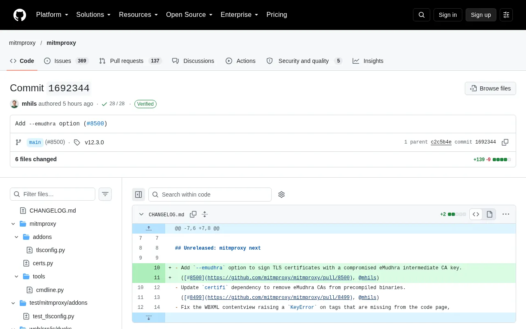The height and width of the screenshot is (329, 526).
Task: Collapse mitmproxy folder in file tree
Action: pyautogui.click(x=13, y=224)
